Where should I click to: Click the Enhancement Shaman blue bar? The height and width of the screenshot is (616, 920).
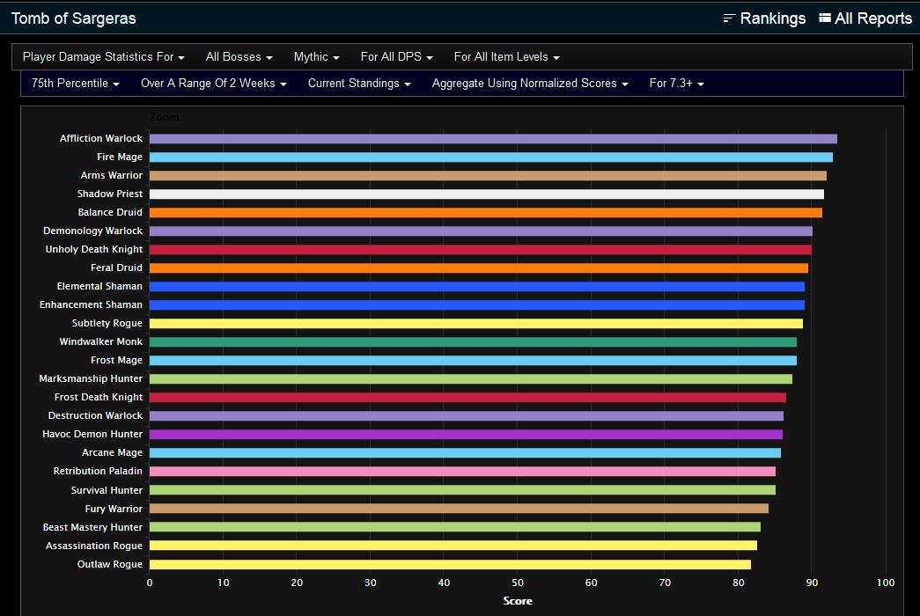pos(477,305)
